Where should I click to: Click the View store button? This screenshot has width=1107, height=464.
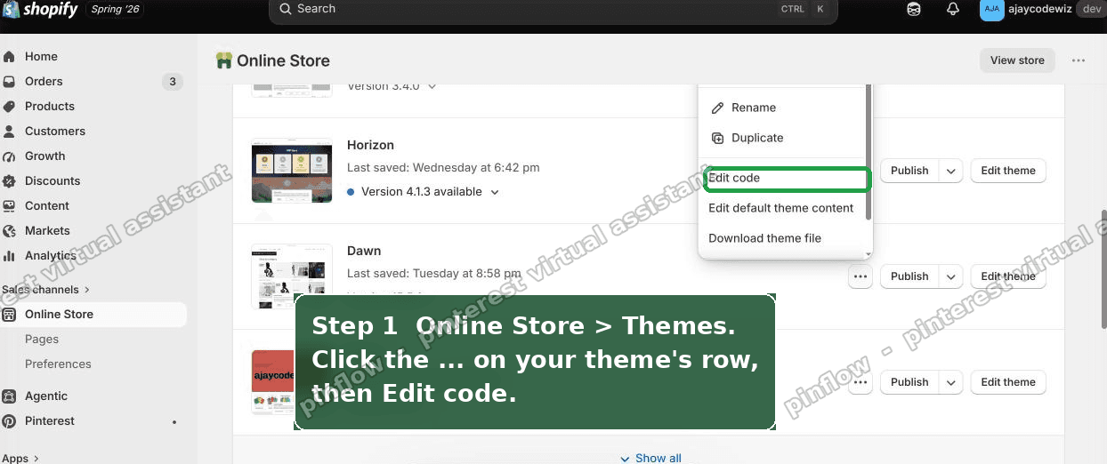coord(1017,60)
